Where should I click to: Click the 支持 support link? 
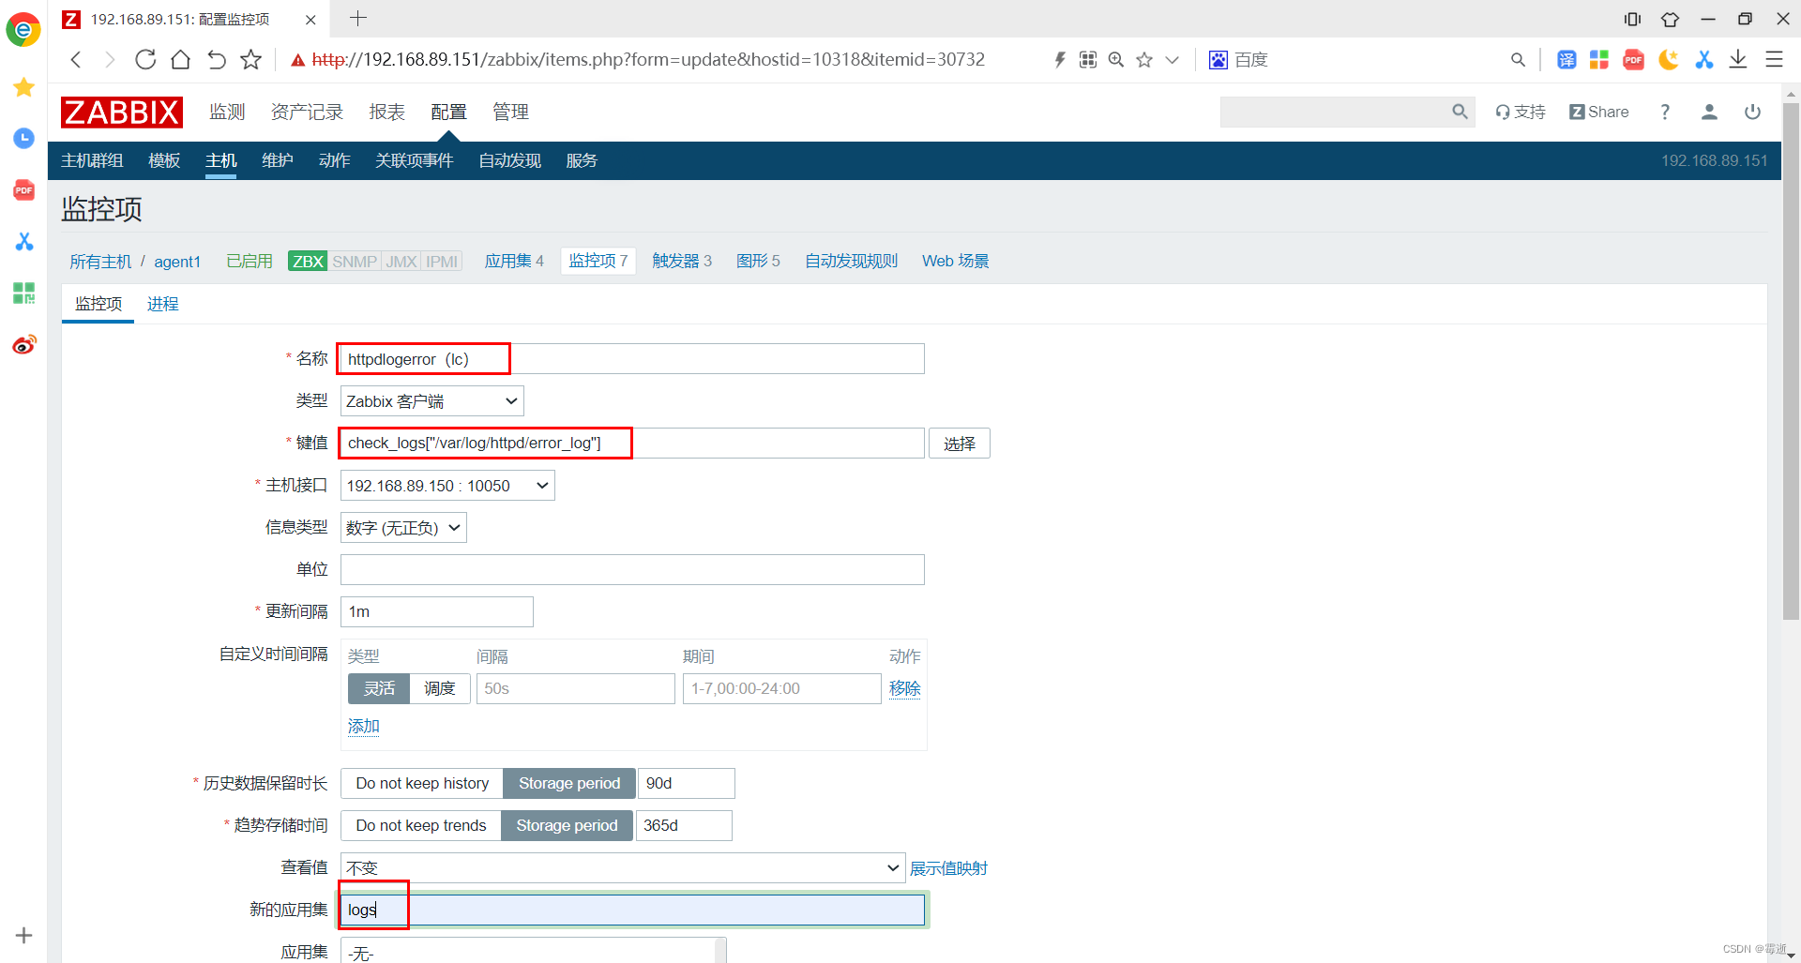(1521, 112)
